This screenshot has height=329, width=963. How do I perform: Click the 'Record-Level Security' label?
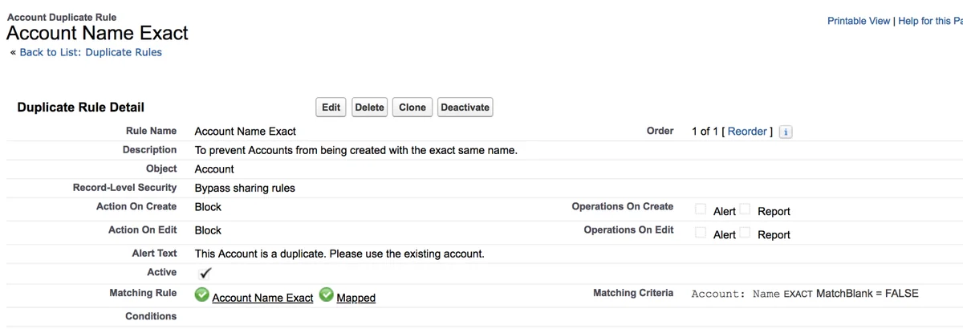[x=124, y=188]
